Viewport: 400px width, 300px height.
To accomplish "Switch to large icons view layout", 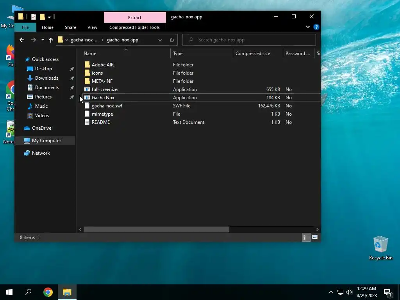I will coord(315,237).
